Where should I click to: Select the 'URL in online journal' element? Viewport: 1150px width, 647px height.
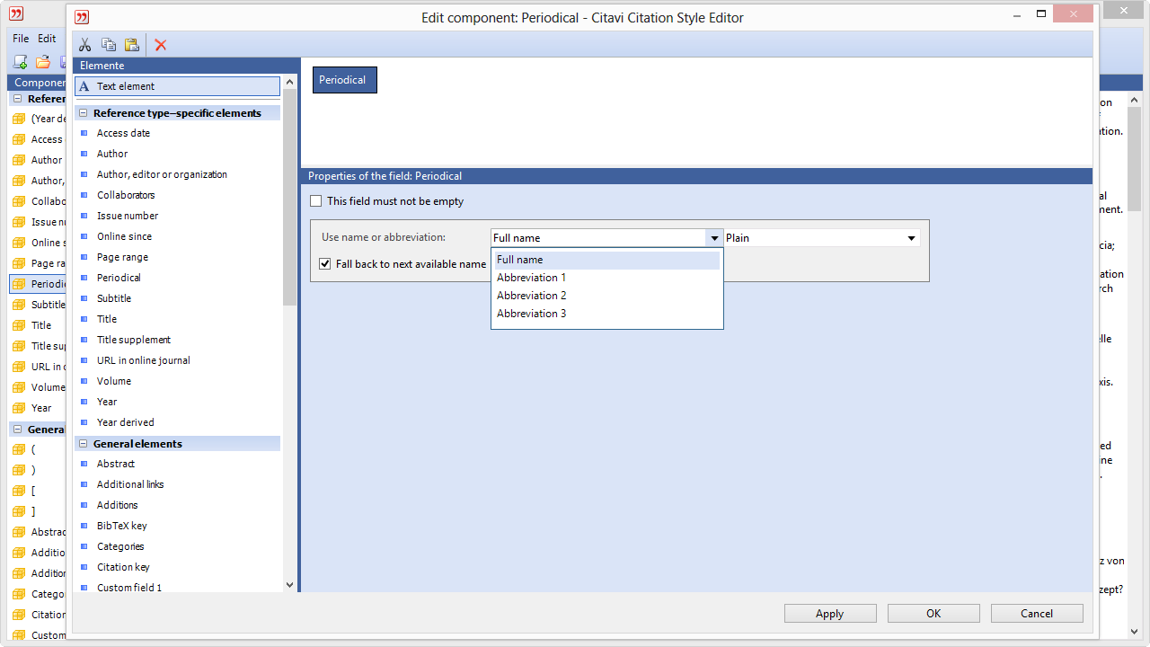(144, 360)
